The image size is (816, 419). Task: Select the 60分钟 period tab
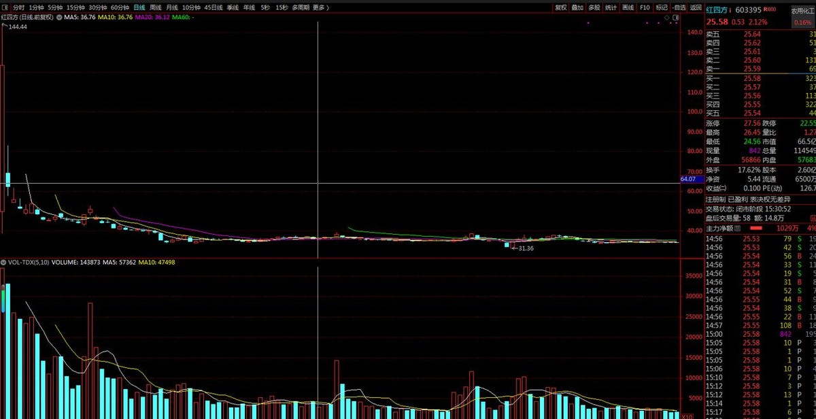(120, 7)
